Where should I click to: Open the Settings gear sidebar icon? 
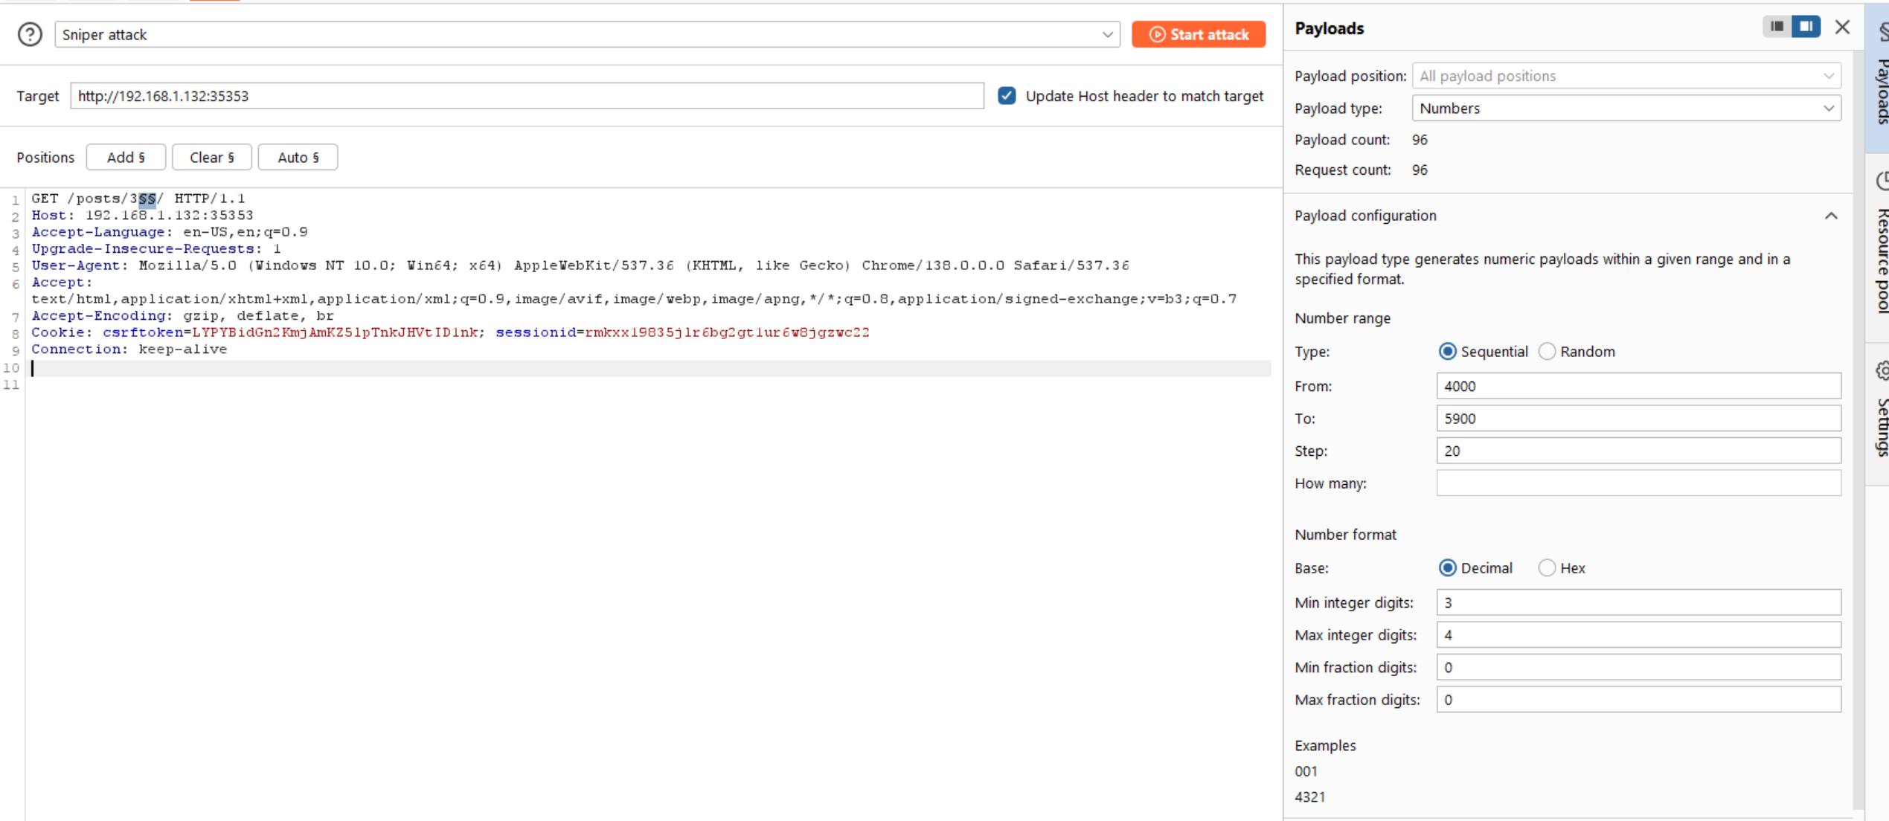tap(1882, 370)
